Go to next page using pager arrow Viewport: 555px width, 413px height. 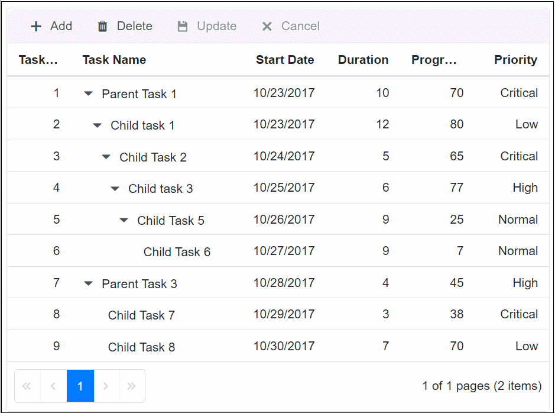pos(106,386)
